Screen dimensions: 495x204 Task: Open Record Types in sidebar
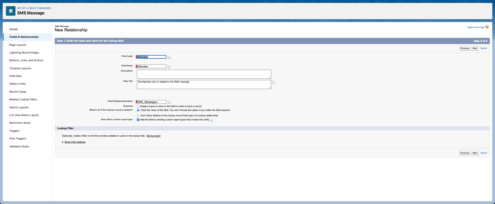point(18,92)
